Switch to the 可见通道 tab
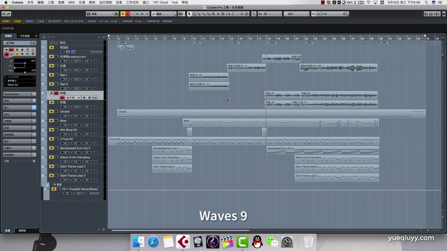The height and width of the screenshot is (251, 447). [25, 36]
